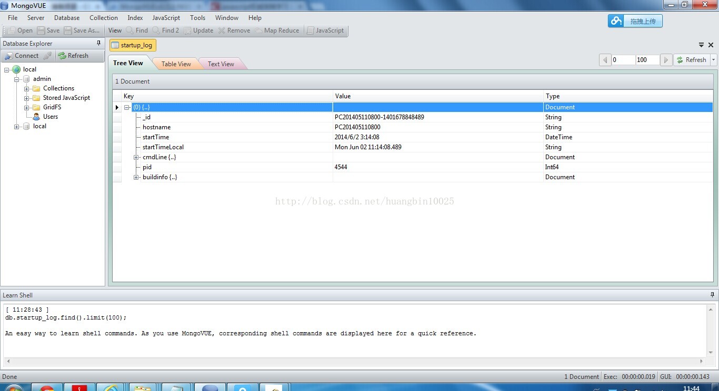Viewport: 719px width, 391px height.
Task: Select the Users node
Action: point(45,117)
